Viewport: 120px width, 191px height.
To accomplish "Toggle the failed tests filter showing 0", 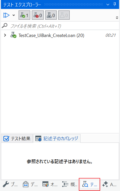I will (38, 15).
